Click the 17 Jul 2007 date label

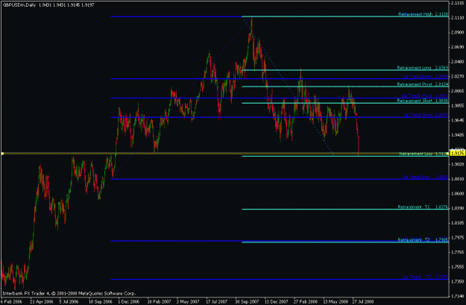pos(217,302)
